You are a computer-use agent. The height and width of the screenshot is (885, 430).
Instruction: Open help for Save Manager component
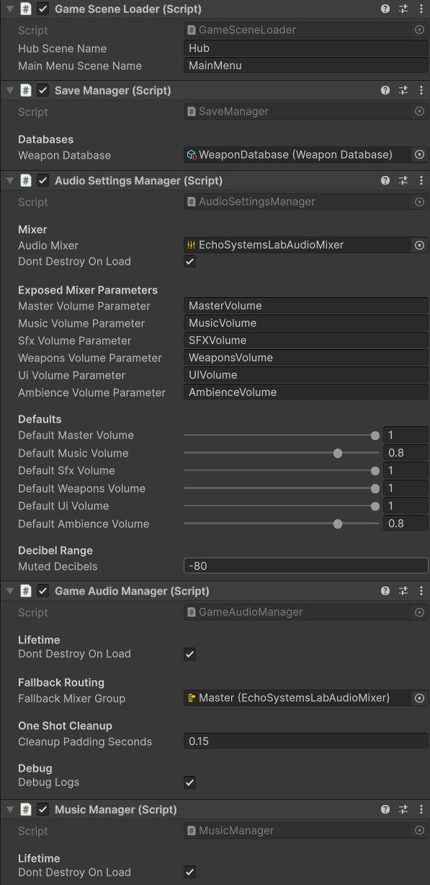[385, 91]
